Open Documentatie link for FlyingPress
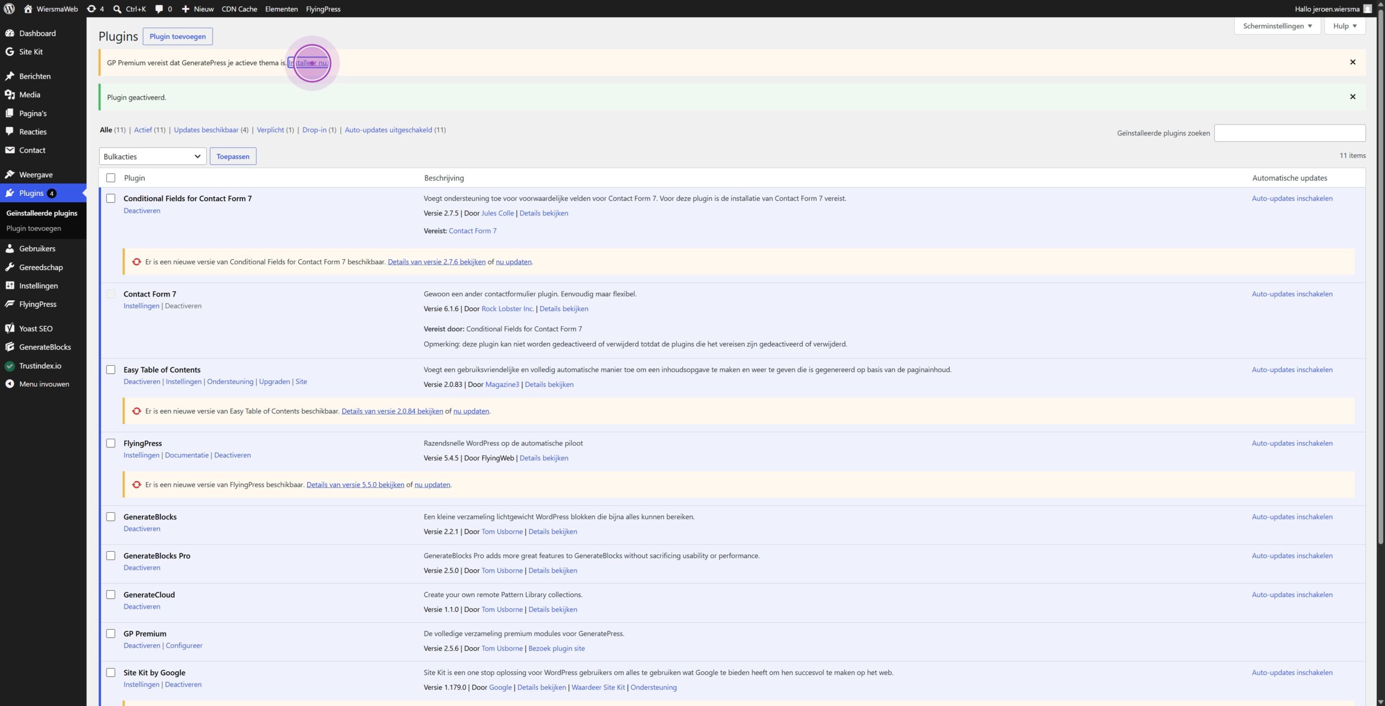 coord(187,455)
